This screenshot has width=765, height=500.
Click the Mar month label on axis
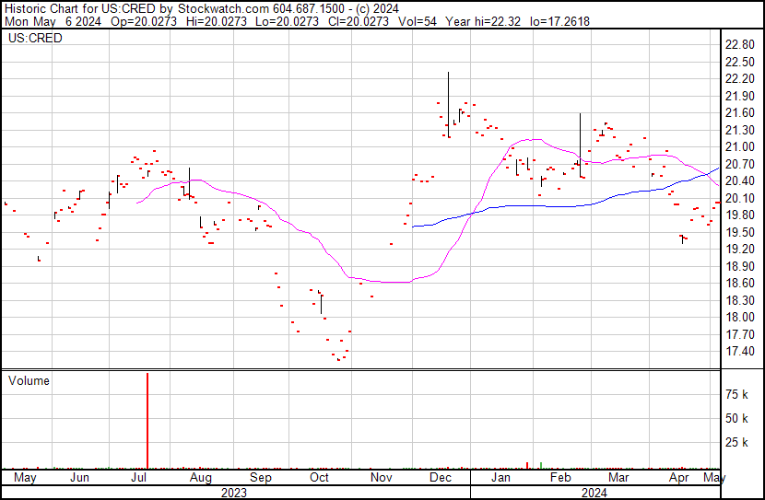pos(619,478)
